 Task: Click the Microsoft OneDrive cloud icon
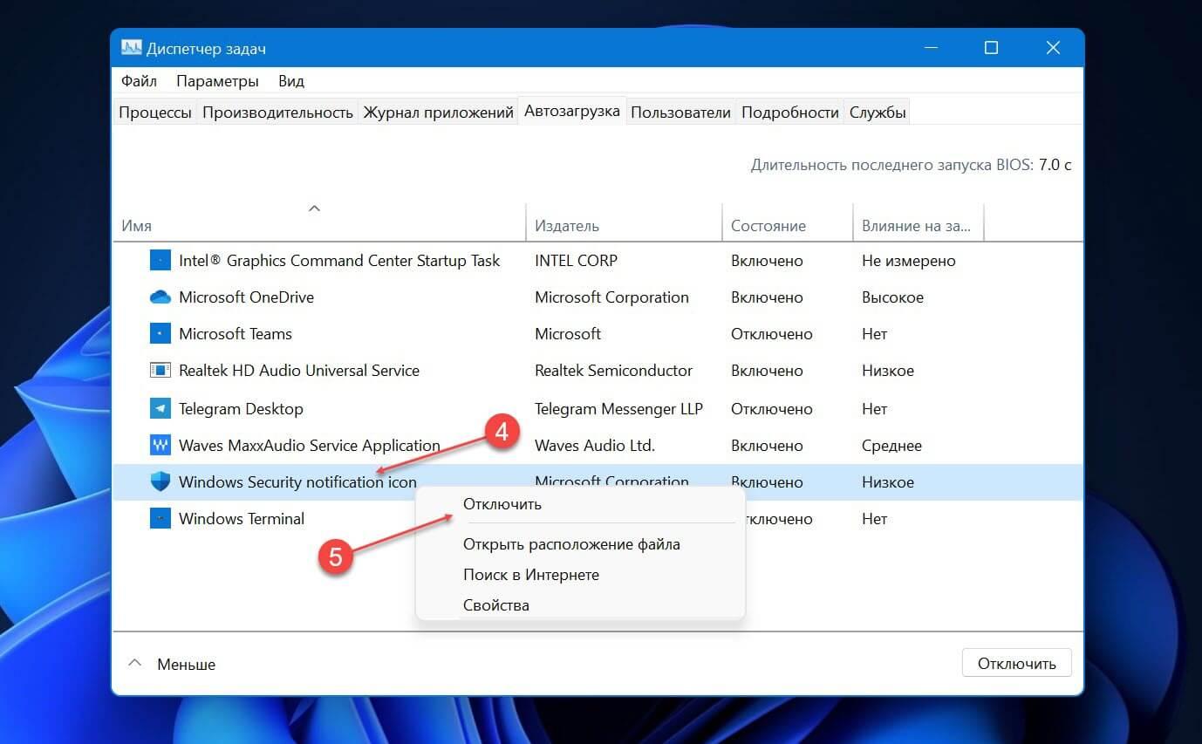coord(160,297)
